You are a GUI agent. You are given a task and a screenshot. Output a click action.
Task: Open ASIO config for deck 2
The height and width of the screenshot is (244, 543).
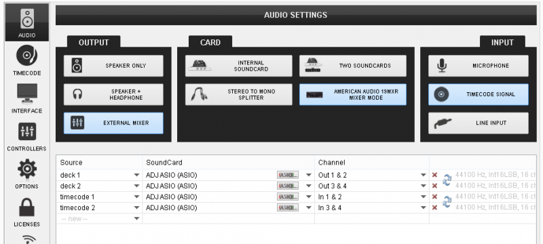(x=287, y=186)
